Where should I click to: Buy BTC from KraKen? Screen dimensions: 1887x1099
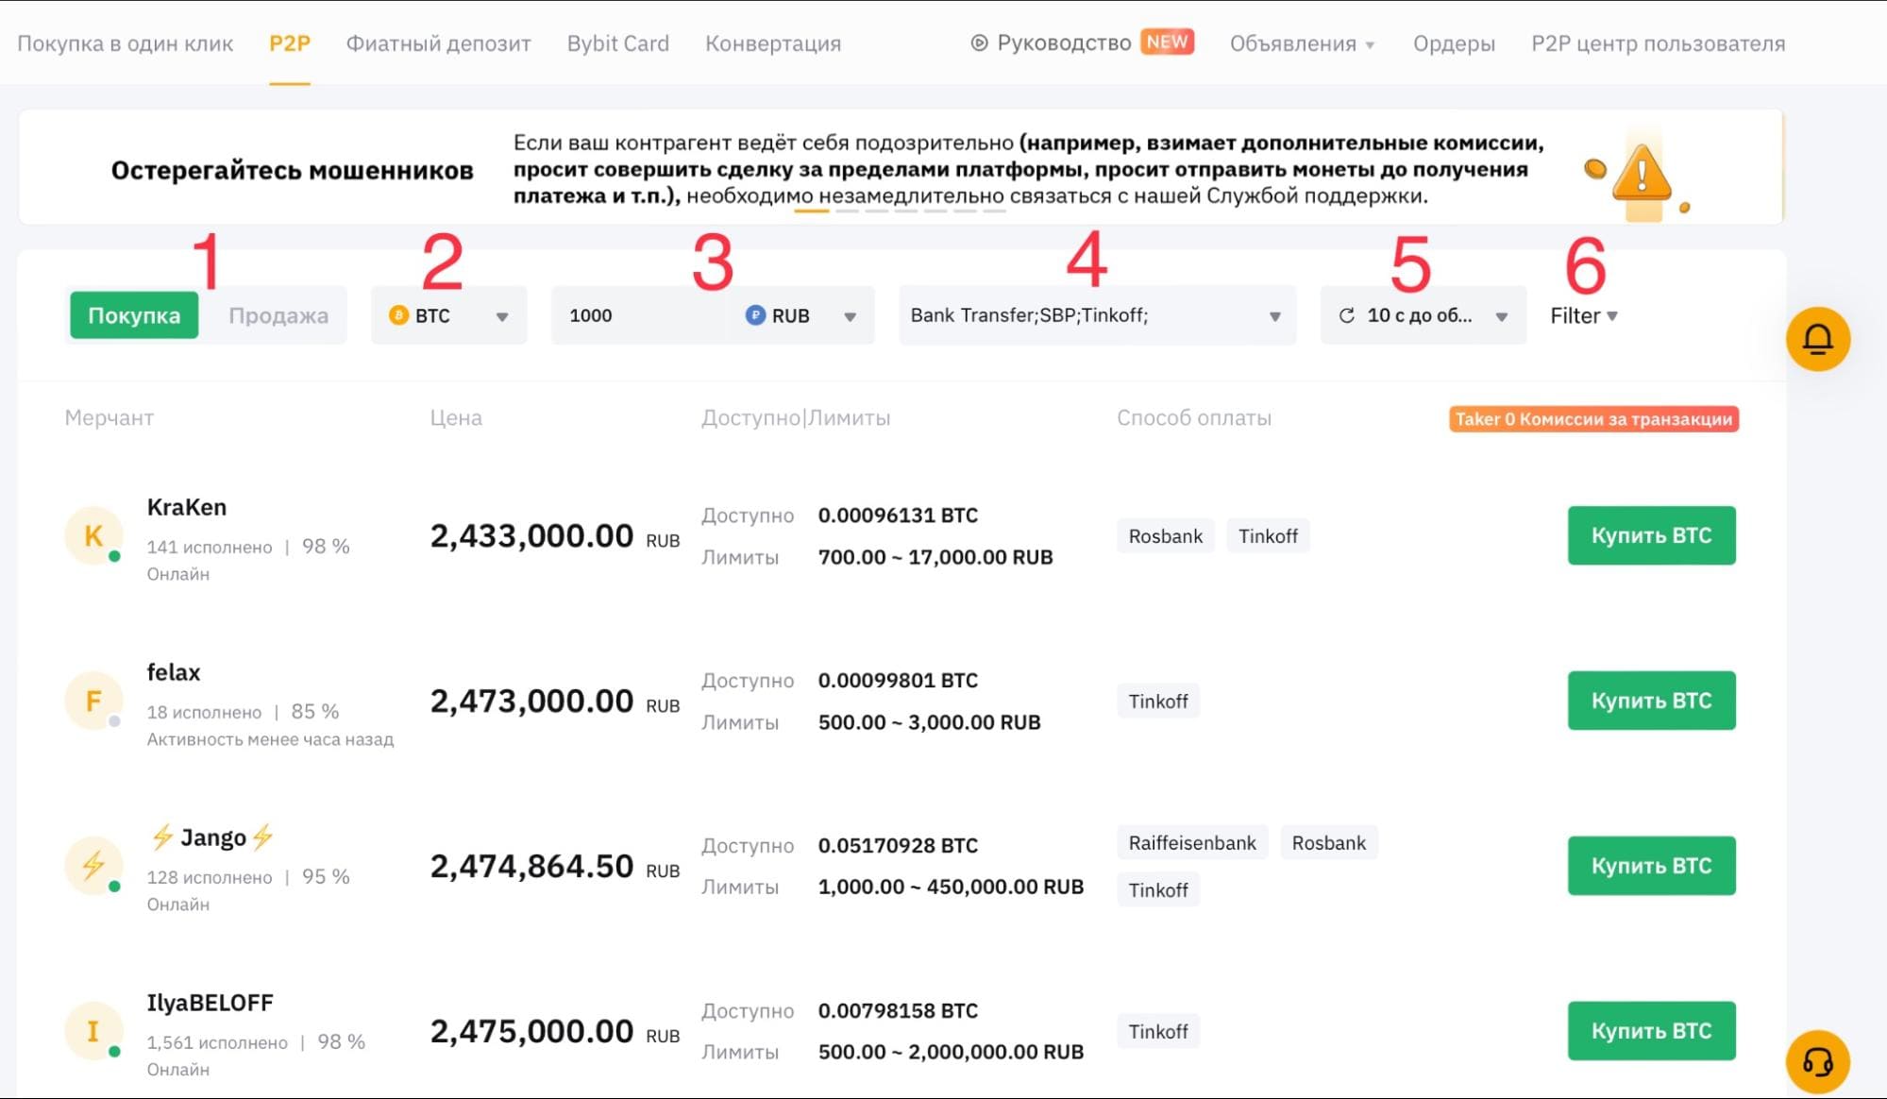1652,535
